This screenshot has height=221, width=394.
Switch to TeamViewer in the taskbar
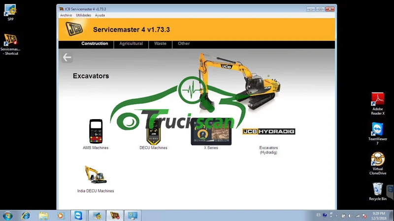click(78, 216)
